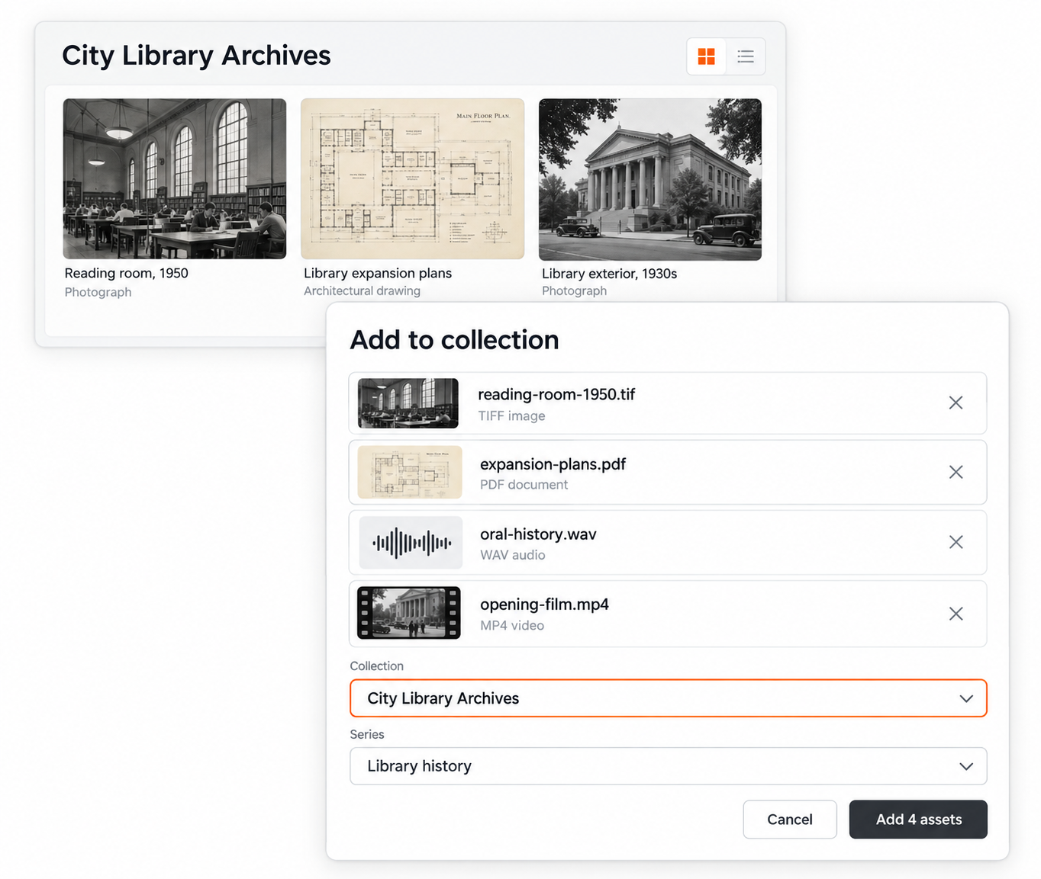Click the Library expansion plans caption
This screenshot has width=1041, height=879.
tap(378, 273)
